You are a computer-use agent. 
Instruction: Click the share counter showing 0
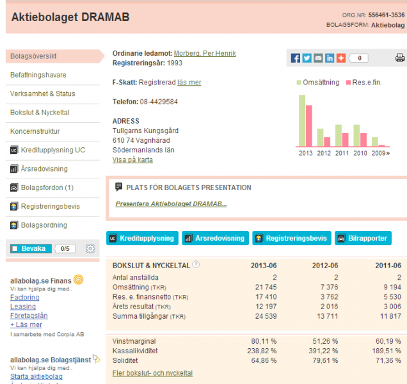pos(359,58)
